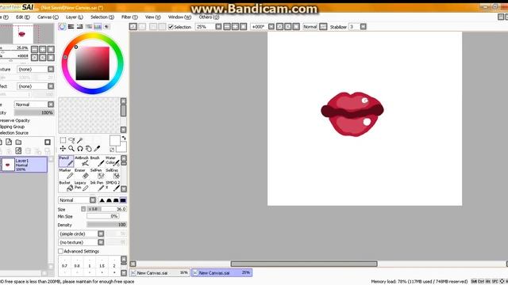
Task: Select the Brush tool
Action: coord(97,161)
